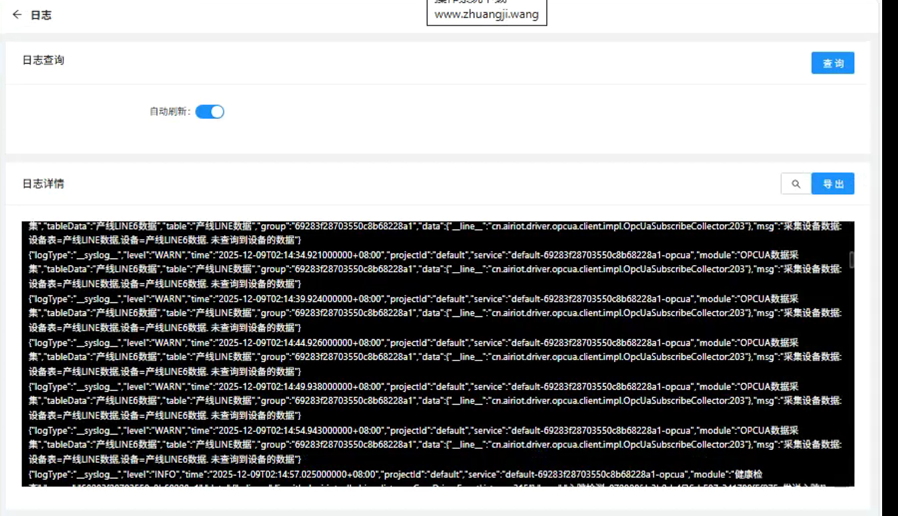
Task: Click the 日志 page title
Action: point(41,15)
